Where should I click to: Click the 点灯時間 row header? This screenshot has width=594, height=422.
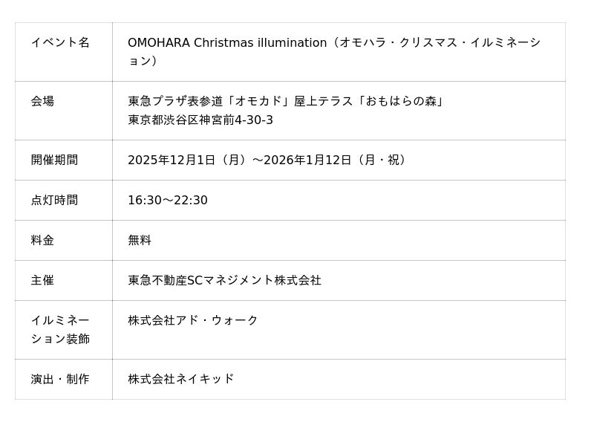point(54,201)
